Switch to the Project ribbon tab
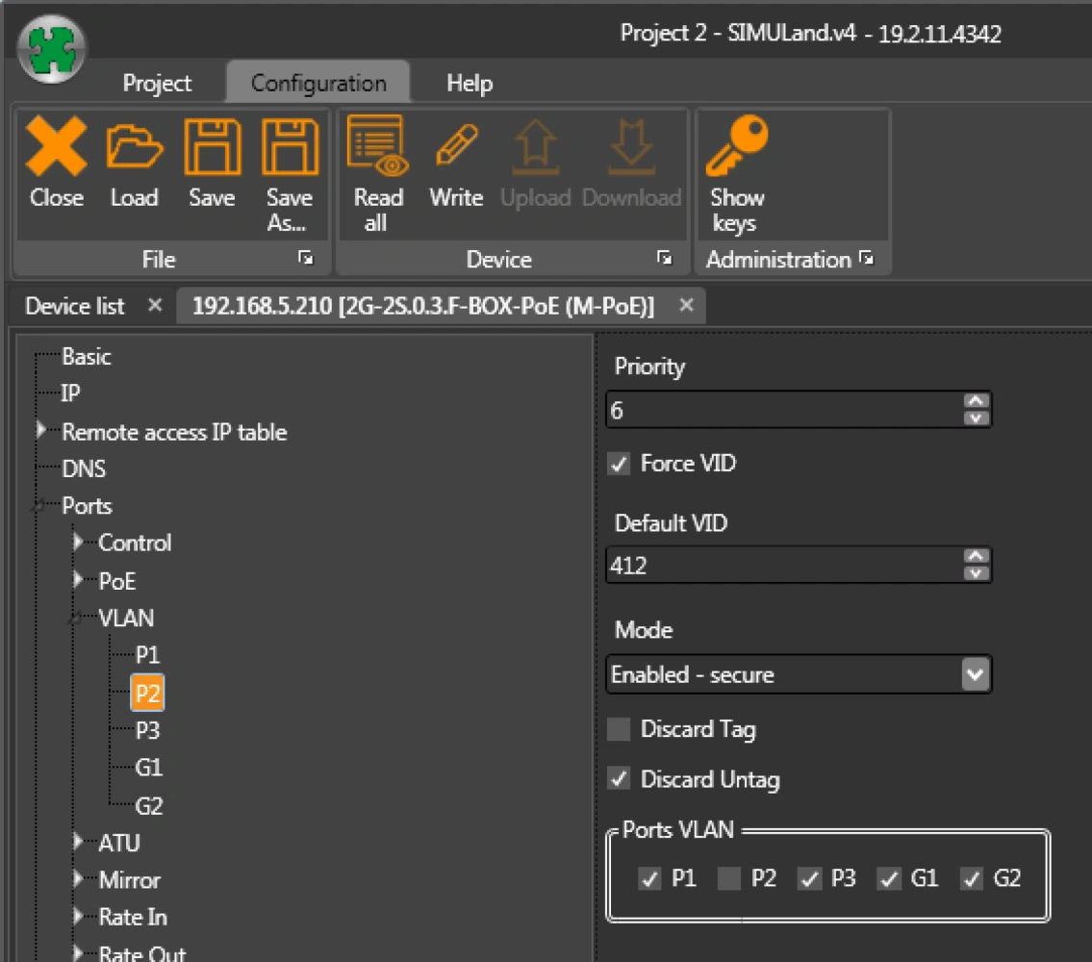Image resolution: width=1092 pixels, height=962 pixels. coord(157,84)
